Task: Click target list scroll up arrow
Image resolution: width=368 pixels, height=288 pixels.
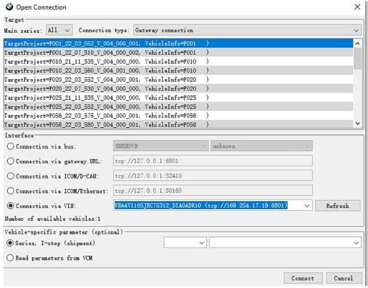Action: coord(357,43)
